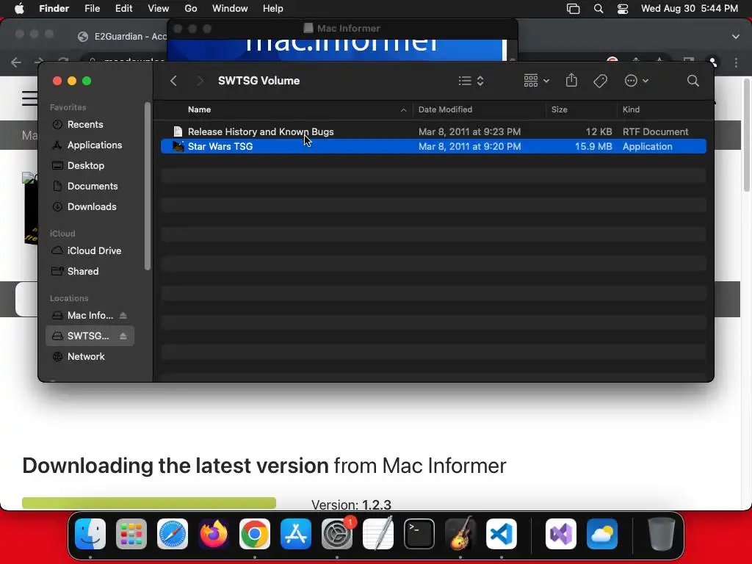Image resolution: width=752 pixels, height=564 pixels.
Task: Eject the SWTSG volume
Action: [x=123, y=336]
